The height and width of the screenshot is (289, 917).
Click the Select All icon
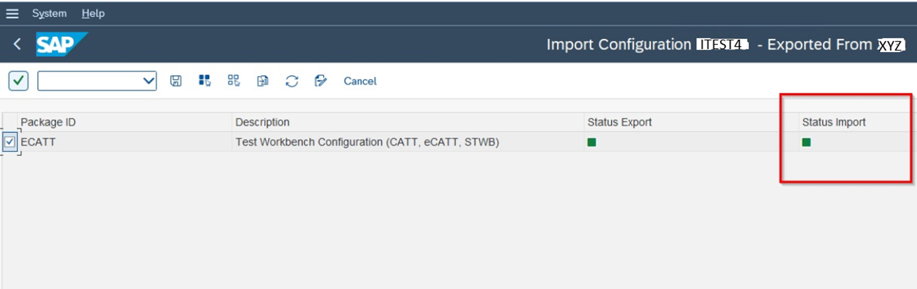tap(204, 80)
